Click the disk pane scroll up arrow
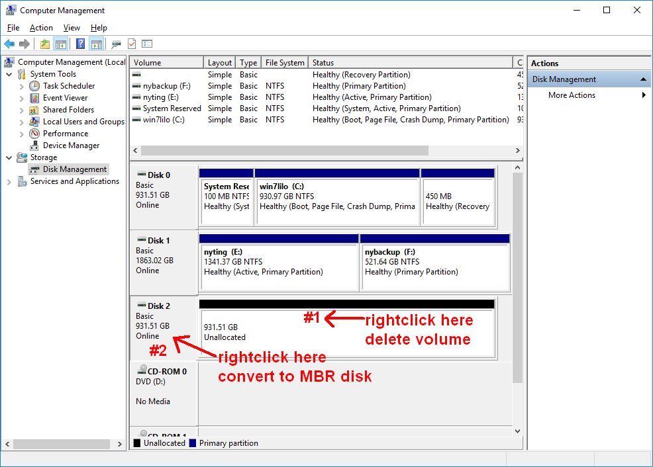 tap(518, 167)
